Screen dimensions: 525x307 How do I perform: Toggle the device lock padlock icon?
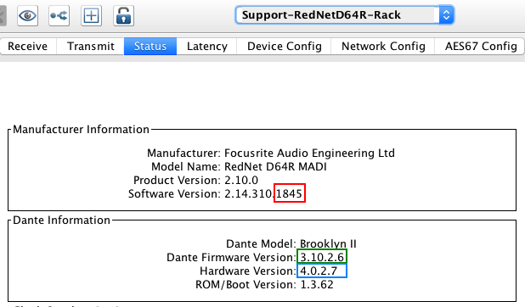pos(123,15)
